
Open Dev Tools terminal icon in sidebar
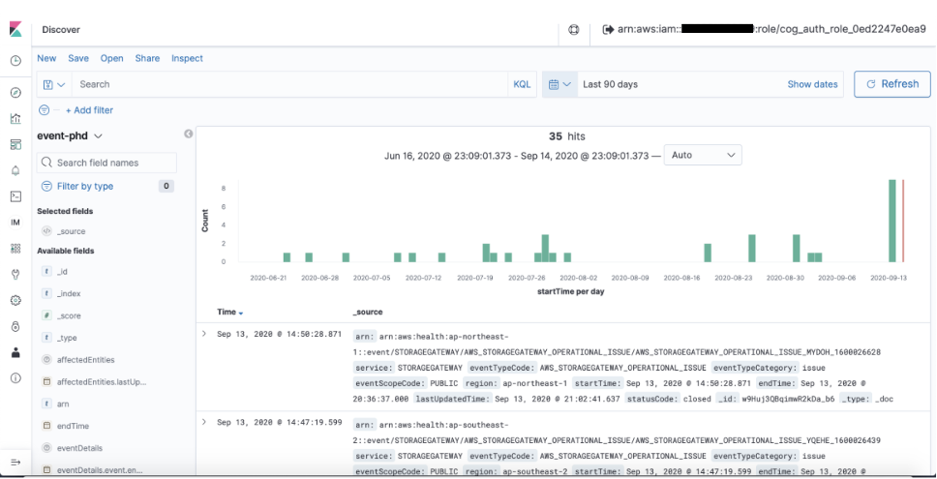[15, 196]
